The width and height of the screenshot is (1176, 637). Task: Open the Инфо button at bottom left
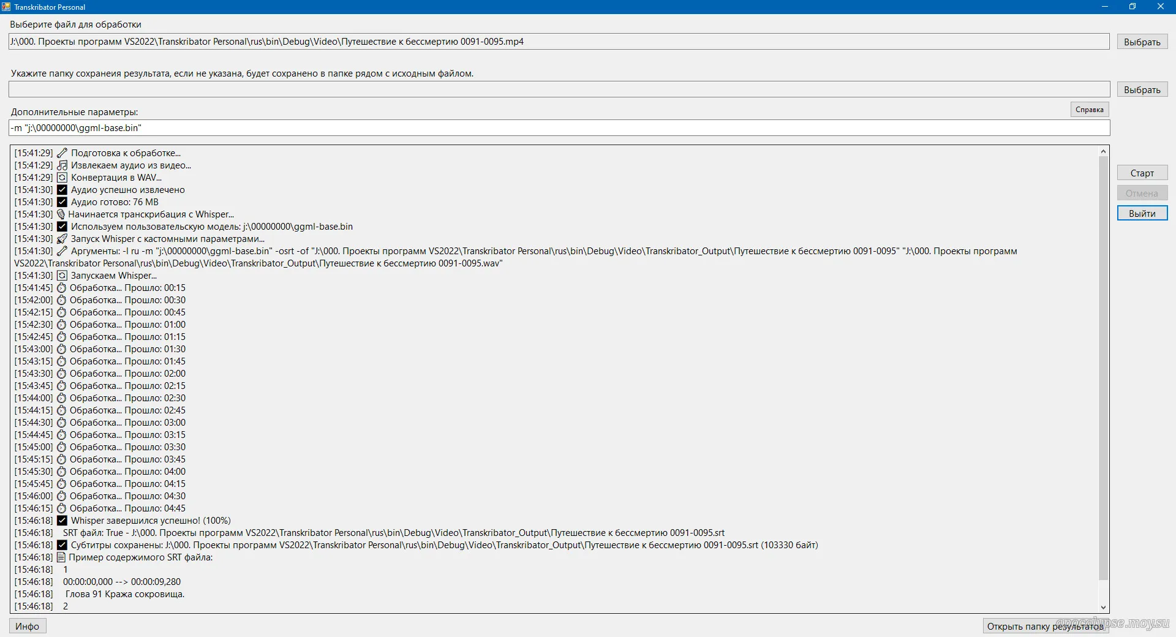pyautogui.click(x=28, y=626)
